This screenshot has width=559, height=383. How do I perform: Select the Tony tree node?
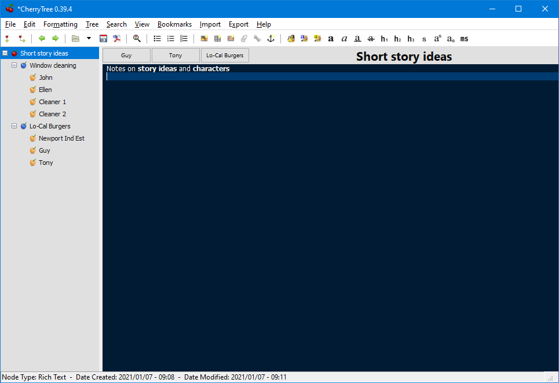tap(46, 163)
